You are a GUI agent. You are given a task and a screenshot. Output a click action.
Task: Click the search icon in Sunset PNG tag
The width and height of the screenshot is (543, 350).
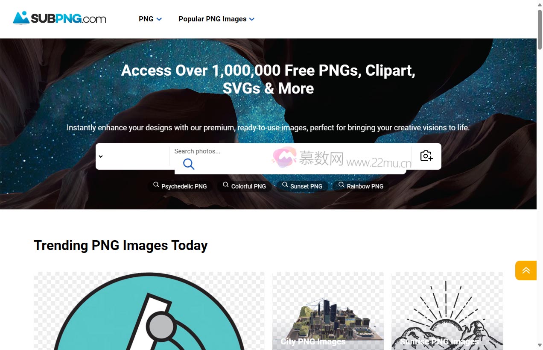tap(285, 185)
